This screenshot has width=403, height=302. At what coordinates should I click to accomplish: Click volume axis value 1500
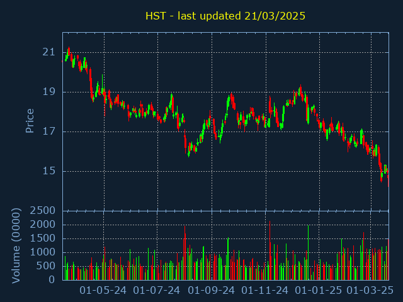tap(43, 238)
